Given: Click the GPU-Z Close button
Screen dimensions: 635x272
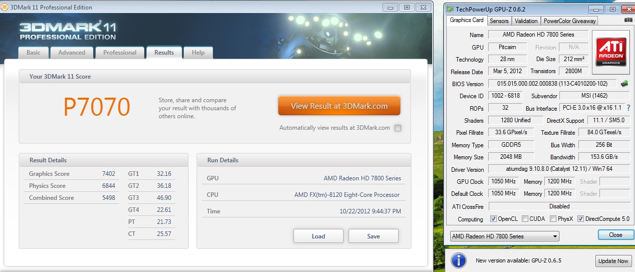Looking at the screenshot, I should coord(615,234).
